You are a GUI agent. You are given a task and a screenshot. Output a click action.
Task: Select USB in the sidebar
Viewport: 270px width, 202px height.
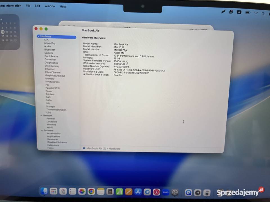point(49,113)
